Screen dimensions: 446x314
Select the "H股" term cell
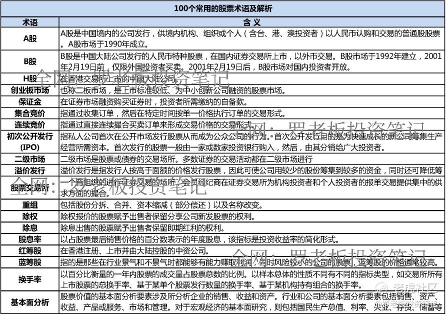pyautogui.click(x=30, y=79)
